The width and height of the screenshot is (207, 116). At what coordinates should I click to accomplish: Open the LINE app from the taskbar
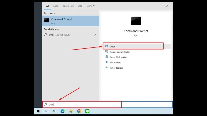87,111
